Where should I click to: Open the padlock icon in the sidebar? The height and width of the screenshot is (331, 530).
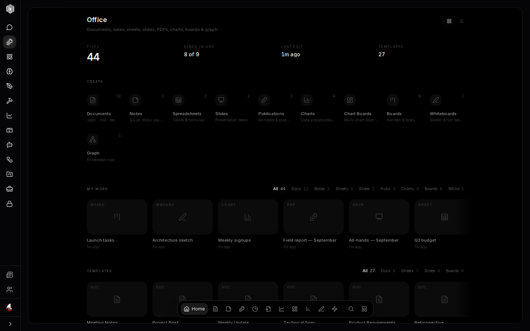10,204
